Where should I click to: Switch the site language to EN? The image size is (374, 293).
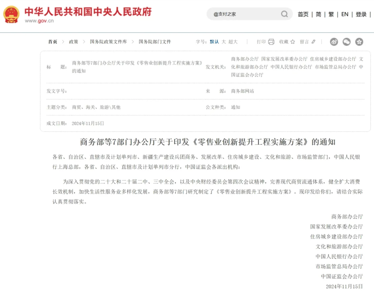coord(345,14)
